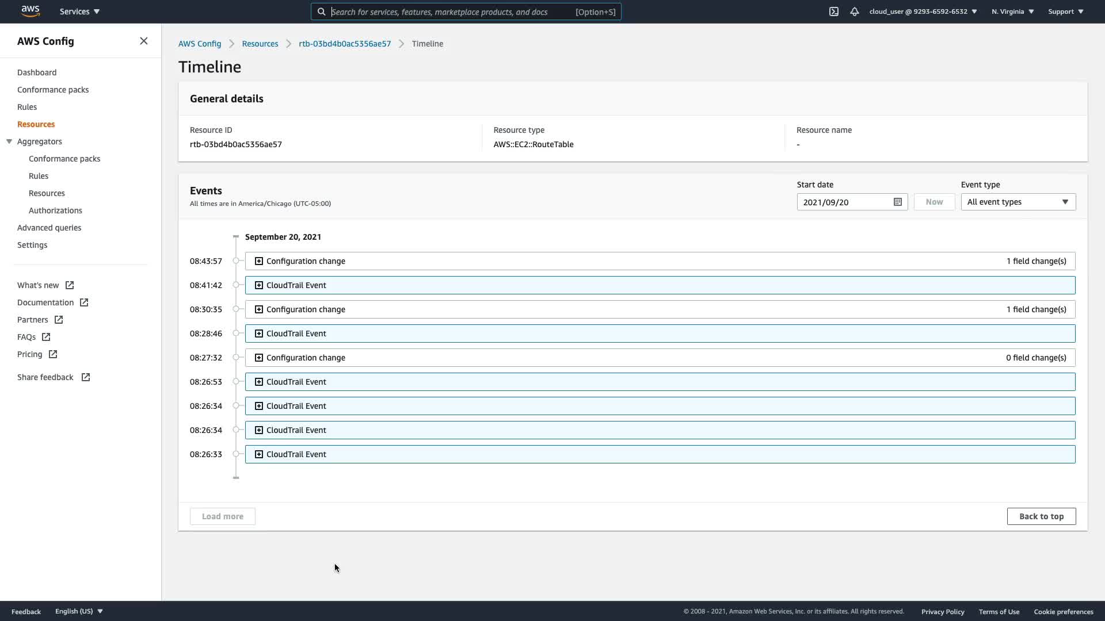Click the calendar icon in Start date

pyautogui.click(x=897, y=202)
